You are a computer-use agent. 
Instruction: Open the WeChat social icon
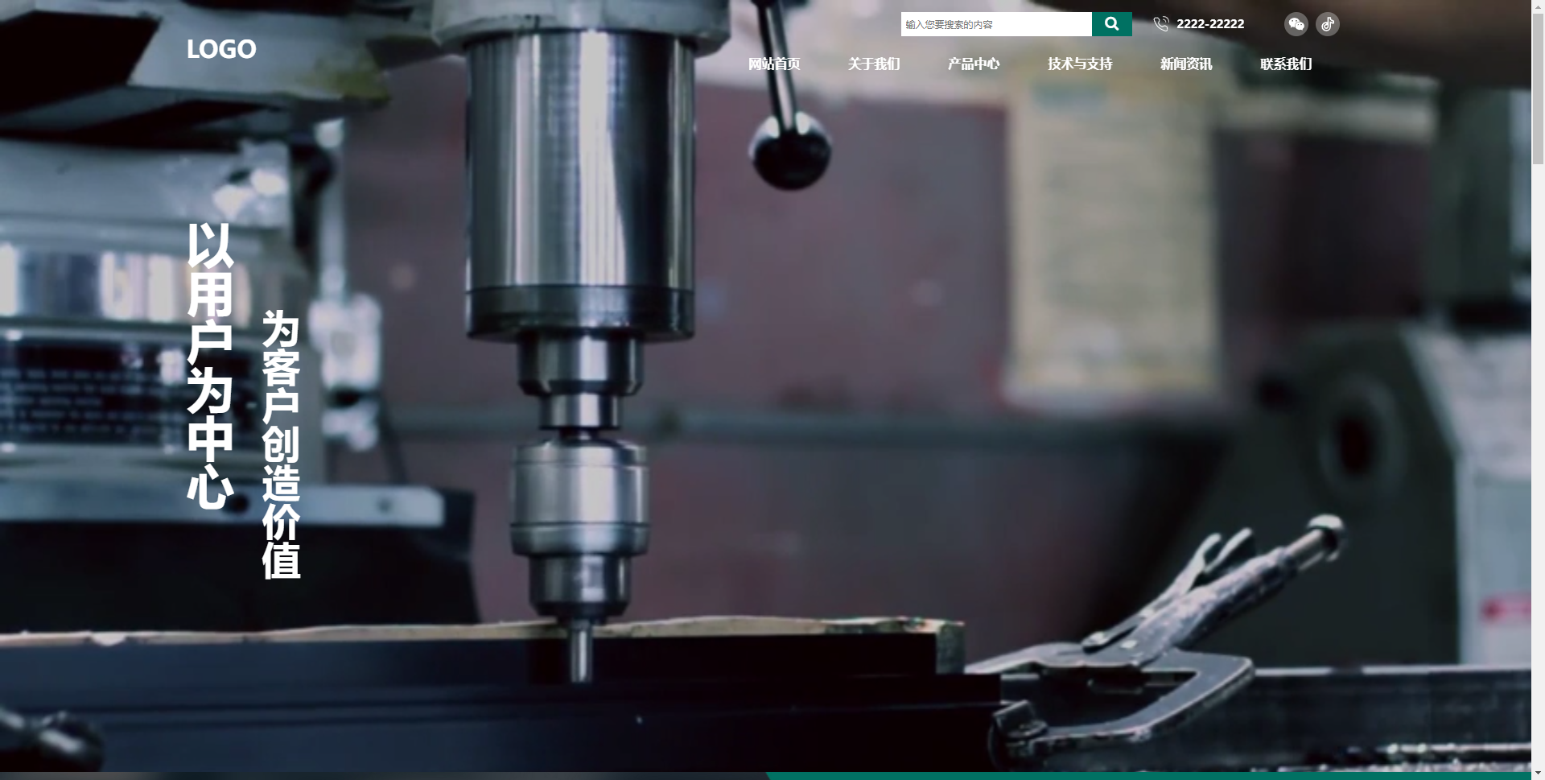point(1296,24)
